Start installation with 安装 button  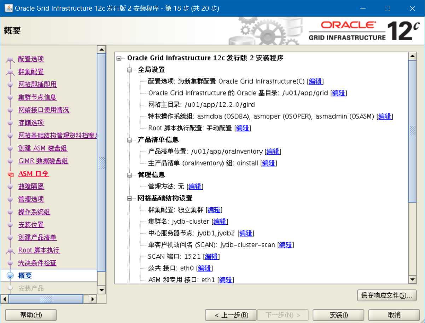339,315
